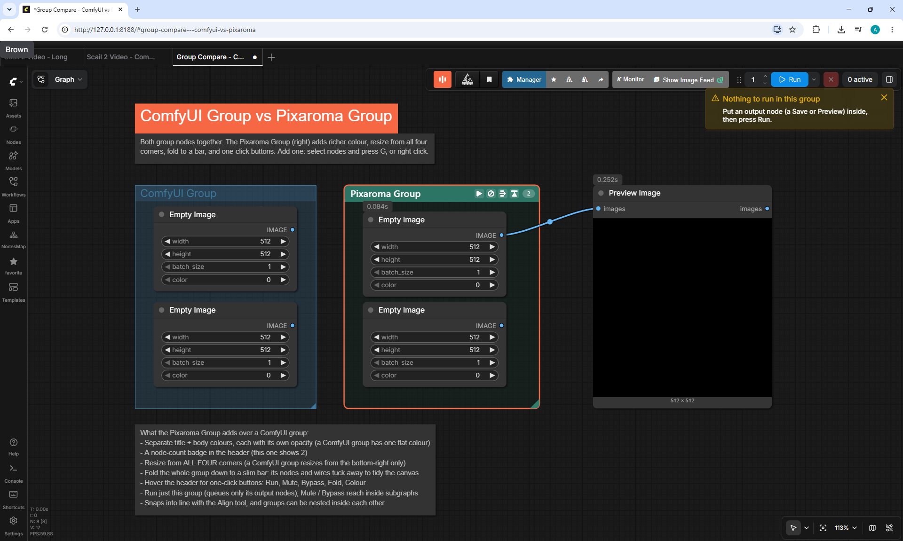Mute the Pixaroma Group nodes

(x=491, y=194)
